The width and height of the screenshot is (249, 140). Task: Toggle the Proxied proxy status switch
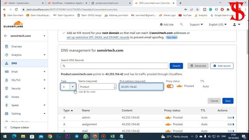pyautogui.click(x=170, y=86)
